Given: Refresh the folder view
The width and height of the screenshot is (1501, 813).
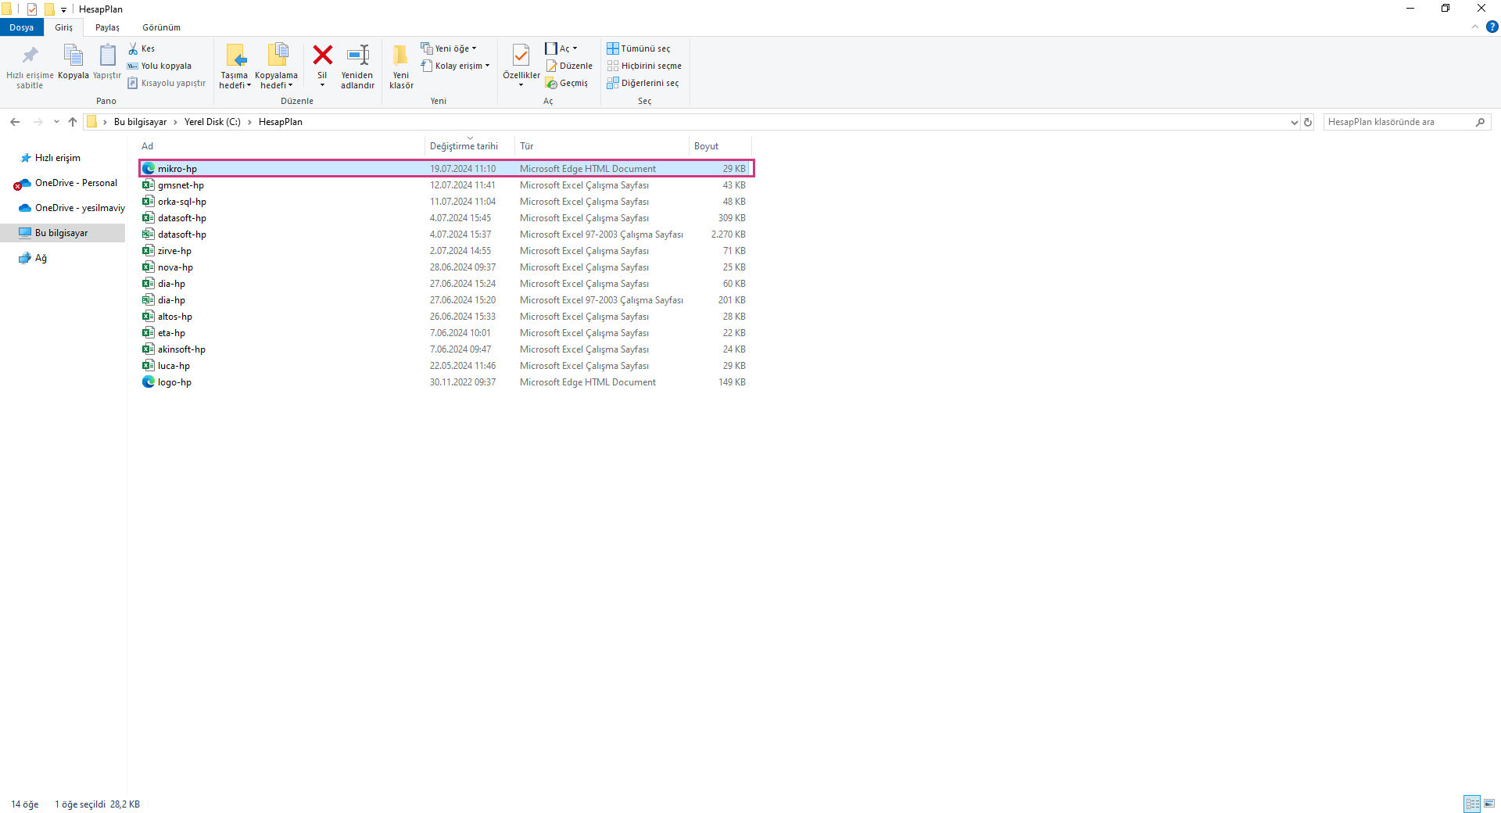Looking at the screenshot, I should tap(1308, 123).
